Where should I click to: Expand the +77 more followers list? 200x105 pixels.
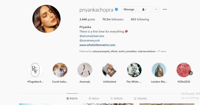pyautogui.click(x=161, y=51)
